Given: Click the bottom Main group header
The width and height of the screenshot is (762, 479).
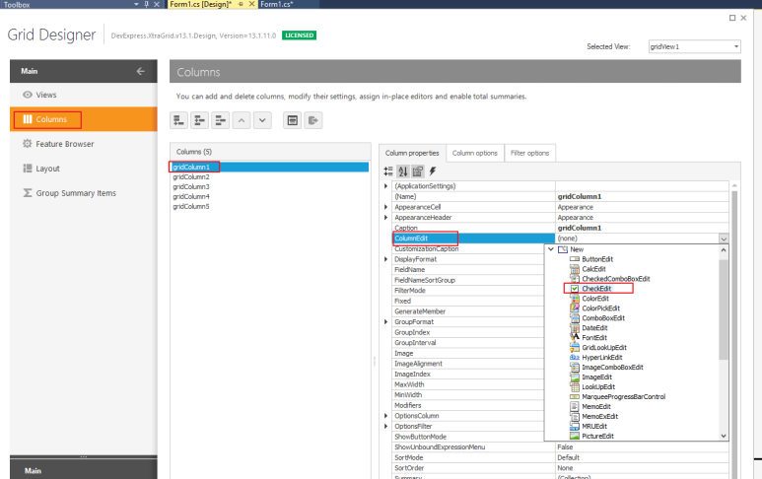Looking at the screenshot, I should pos(84,470).
